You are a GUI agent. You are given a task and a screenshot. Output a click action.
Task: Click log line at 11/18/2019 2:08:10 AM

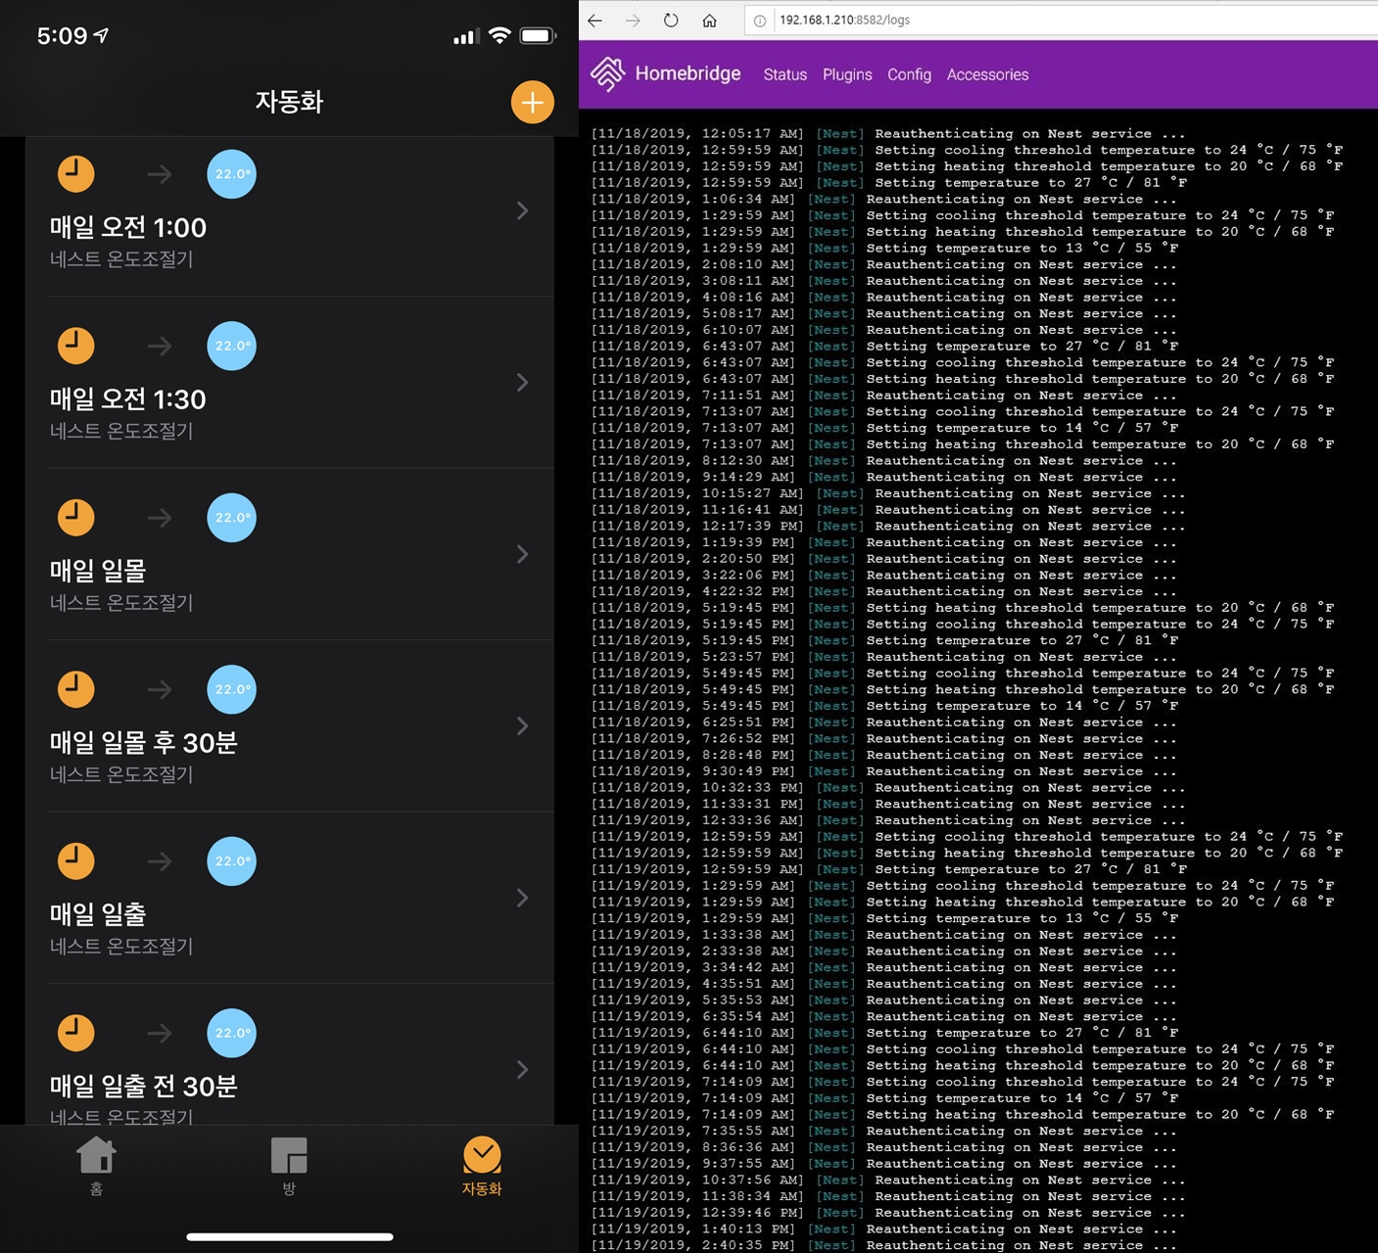point(884,264)
